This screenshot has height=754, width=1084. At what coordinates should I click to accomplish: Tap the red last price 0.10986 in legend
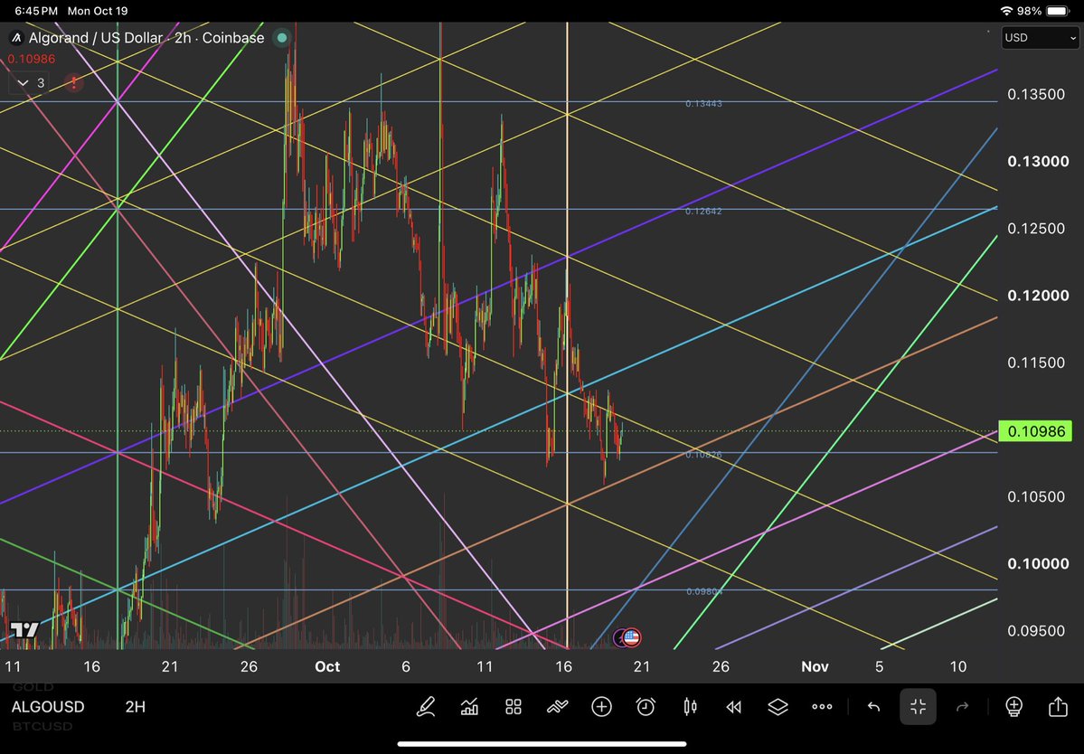[x=32, y=60]
